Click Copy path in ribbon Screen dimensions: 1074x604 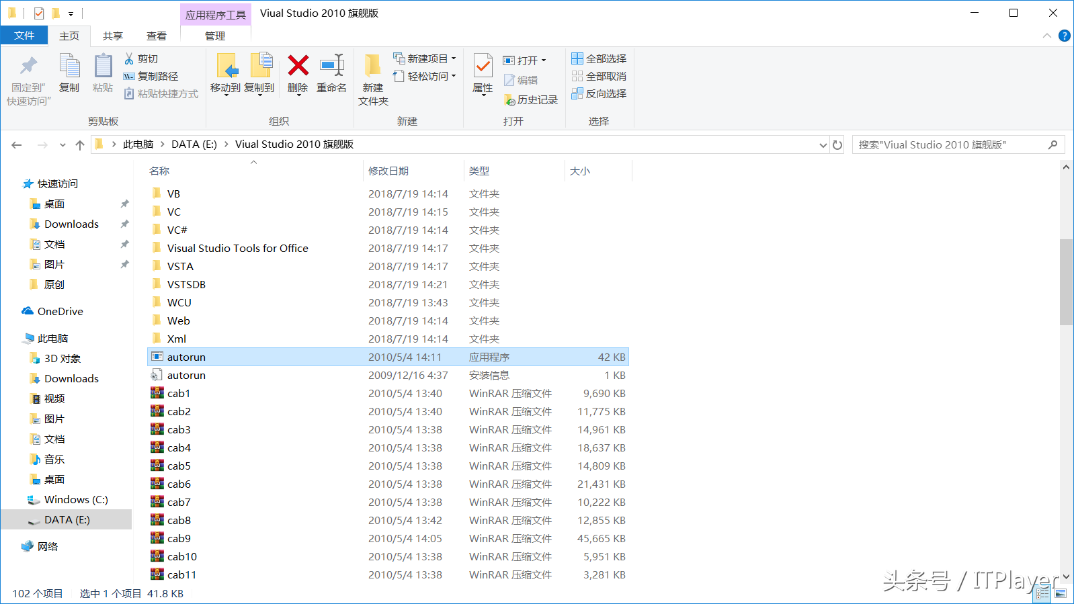coord(151,77)
